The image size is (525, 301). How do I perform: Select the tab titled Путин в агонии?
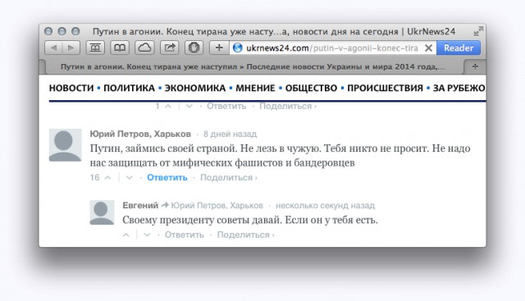(x=253, y=67)
